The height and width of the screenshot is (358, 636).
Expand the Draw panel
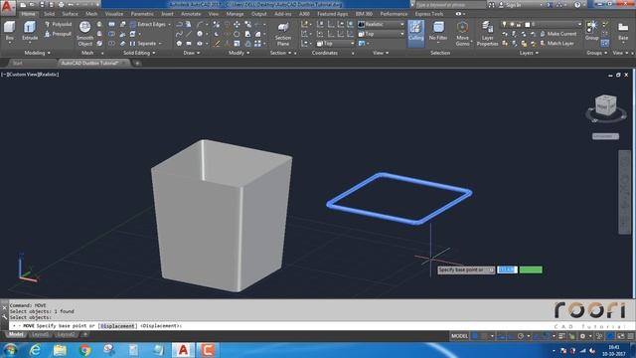(192, 53)
